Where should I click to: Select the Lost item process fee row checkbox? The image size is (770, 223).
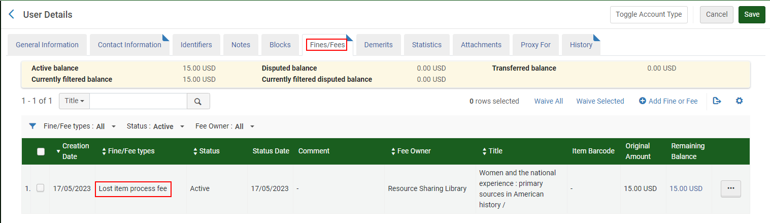tap(41, 188)
